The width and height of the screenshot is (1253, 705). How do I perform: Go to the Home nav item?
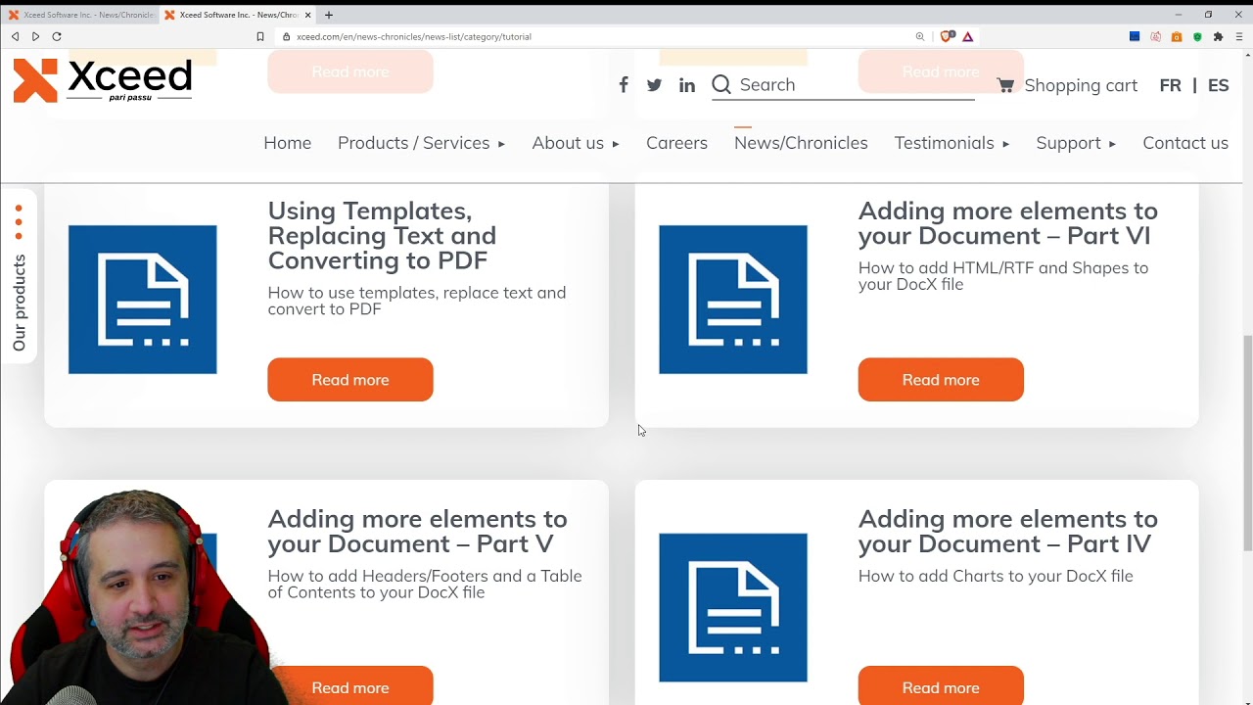coord(287,143)
